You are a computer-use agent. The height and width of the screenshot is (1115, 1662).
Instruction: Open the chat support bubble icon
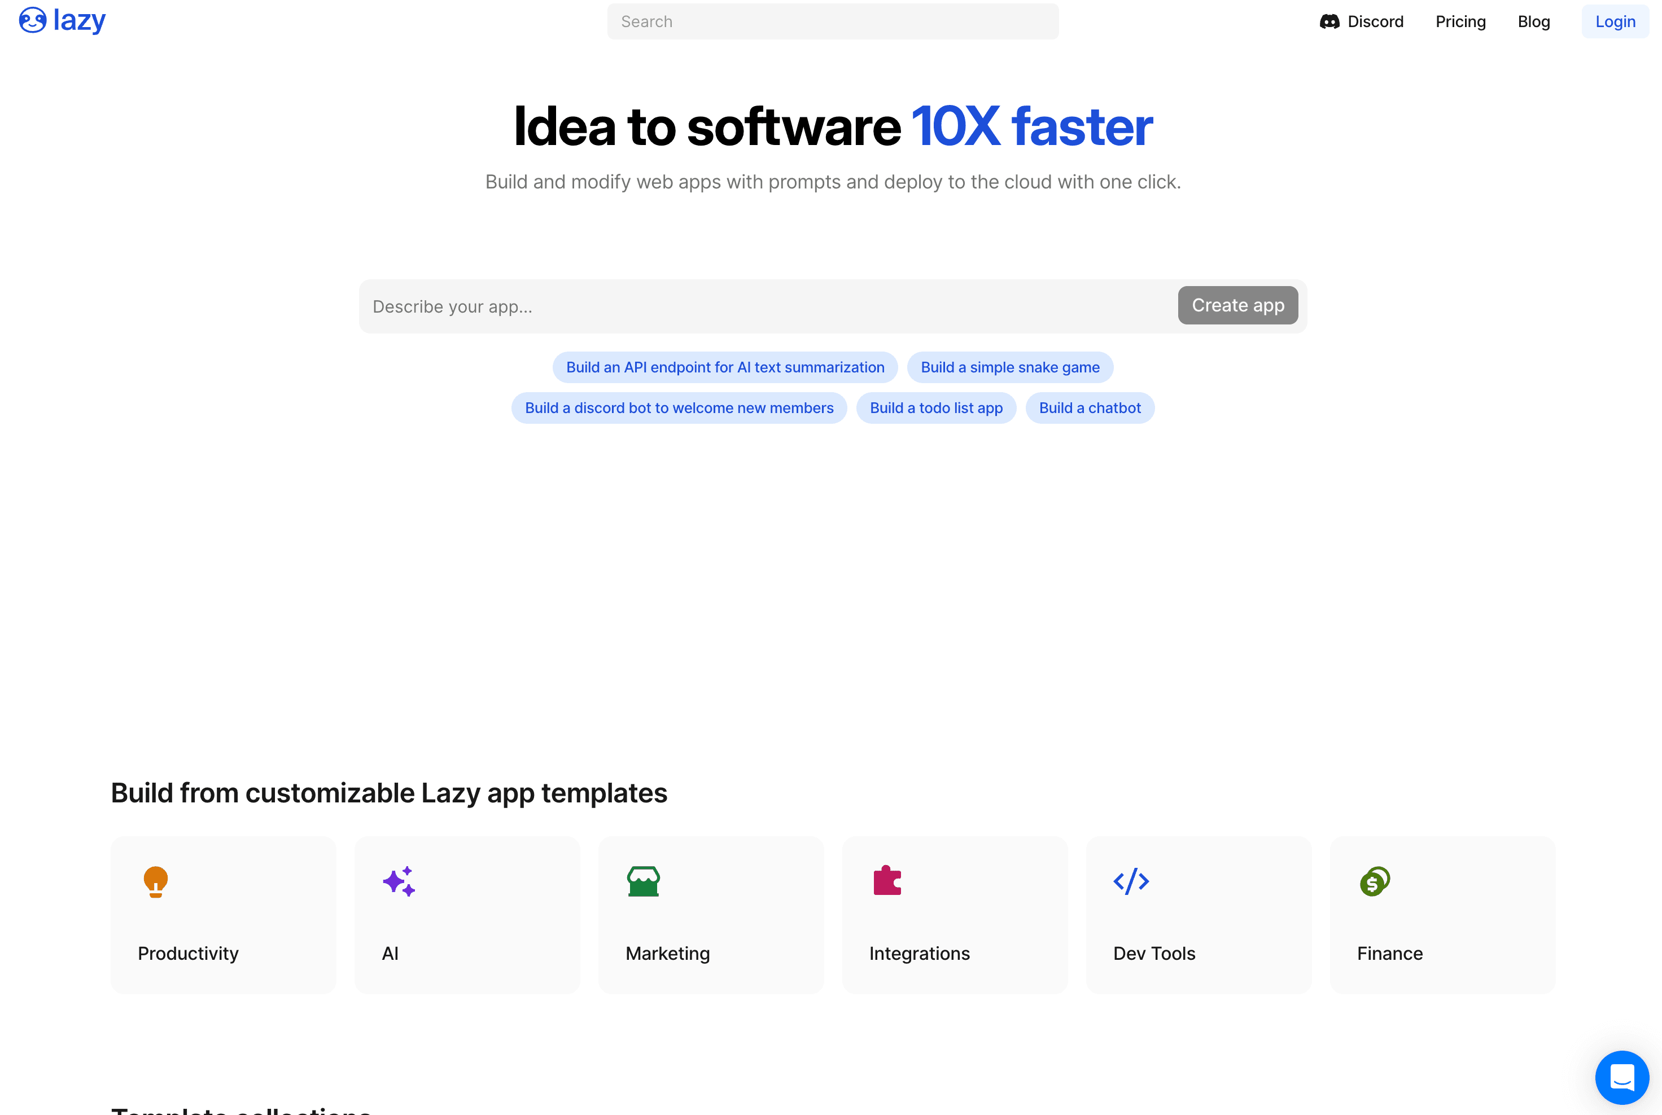pyautogui.click(x=1622, y=1078)
